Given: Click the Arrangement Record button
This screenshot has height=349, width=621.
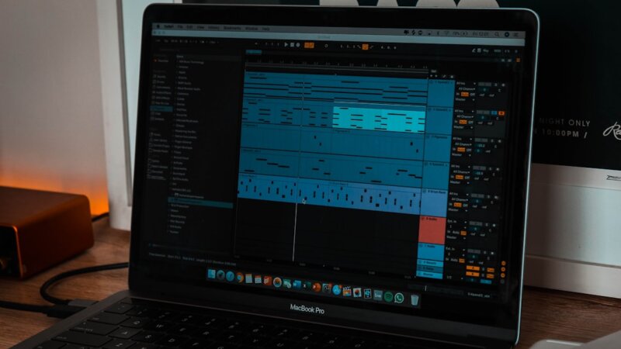Looking at the screenshot, I should [x=298, y=45].
